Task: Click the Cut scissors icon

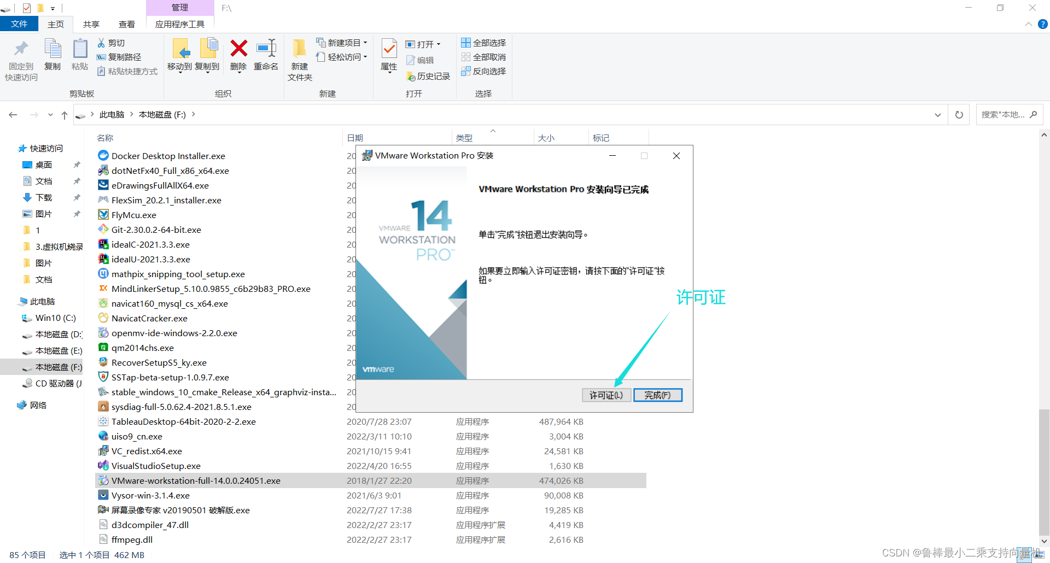Action: [101, 43]
